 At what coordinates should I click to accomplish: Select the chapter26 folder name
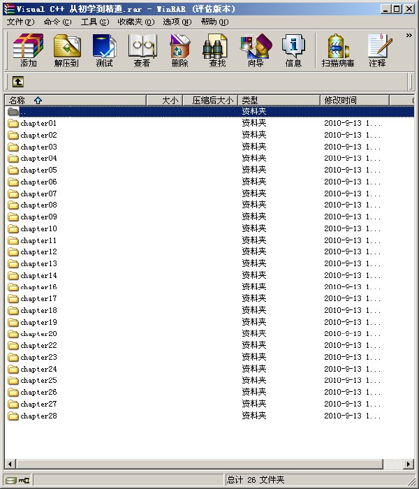[x=38, y=393]
